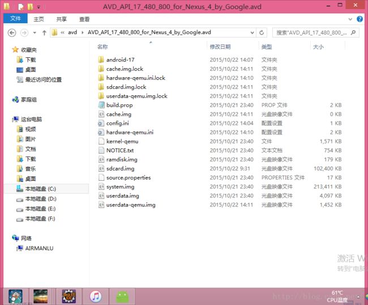The image size is (368, 305).
Task: Expand the address bar history dropdown
Action: 252,32
